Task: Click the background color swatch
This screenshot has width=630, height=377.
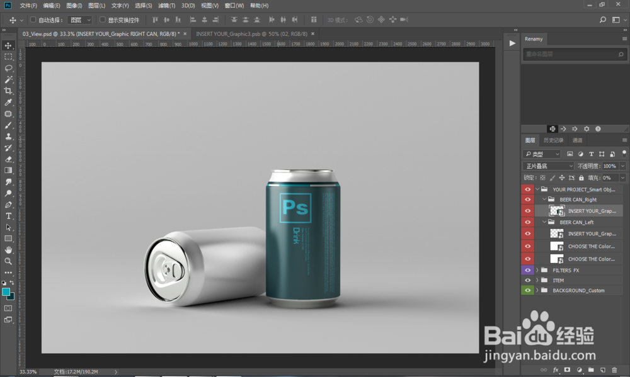Action: (11, 298)
